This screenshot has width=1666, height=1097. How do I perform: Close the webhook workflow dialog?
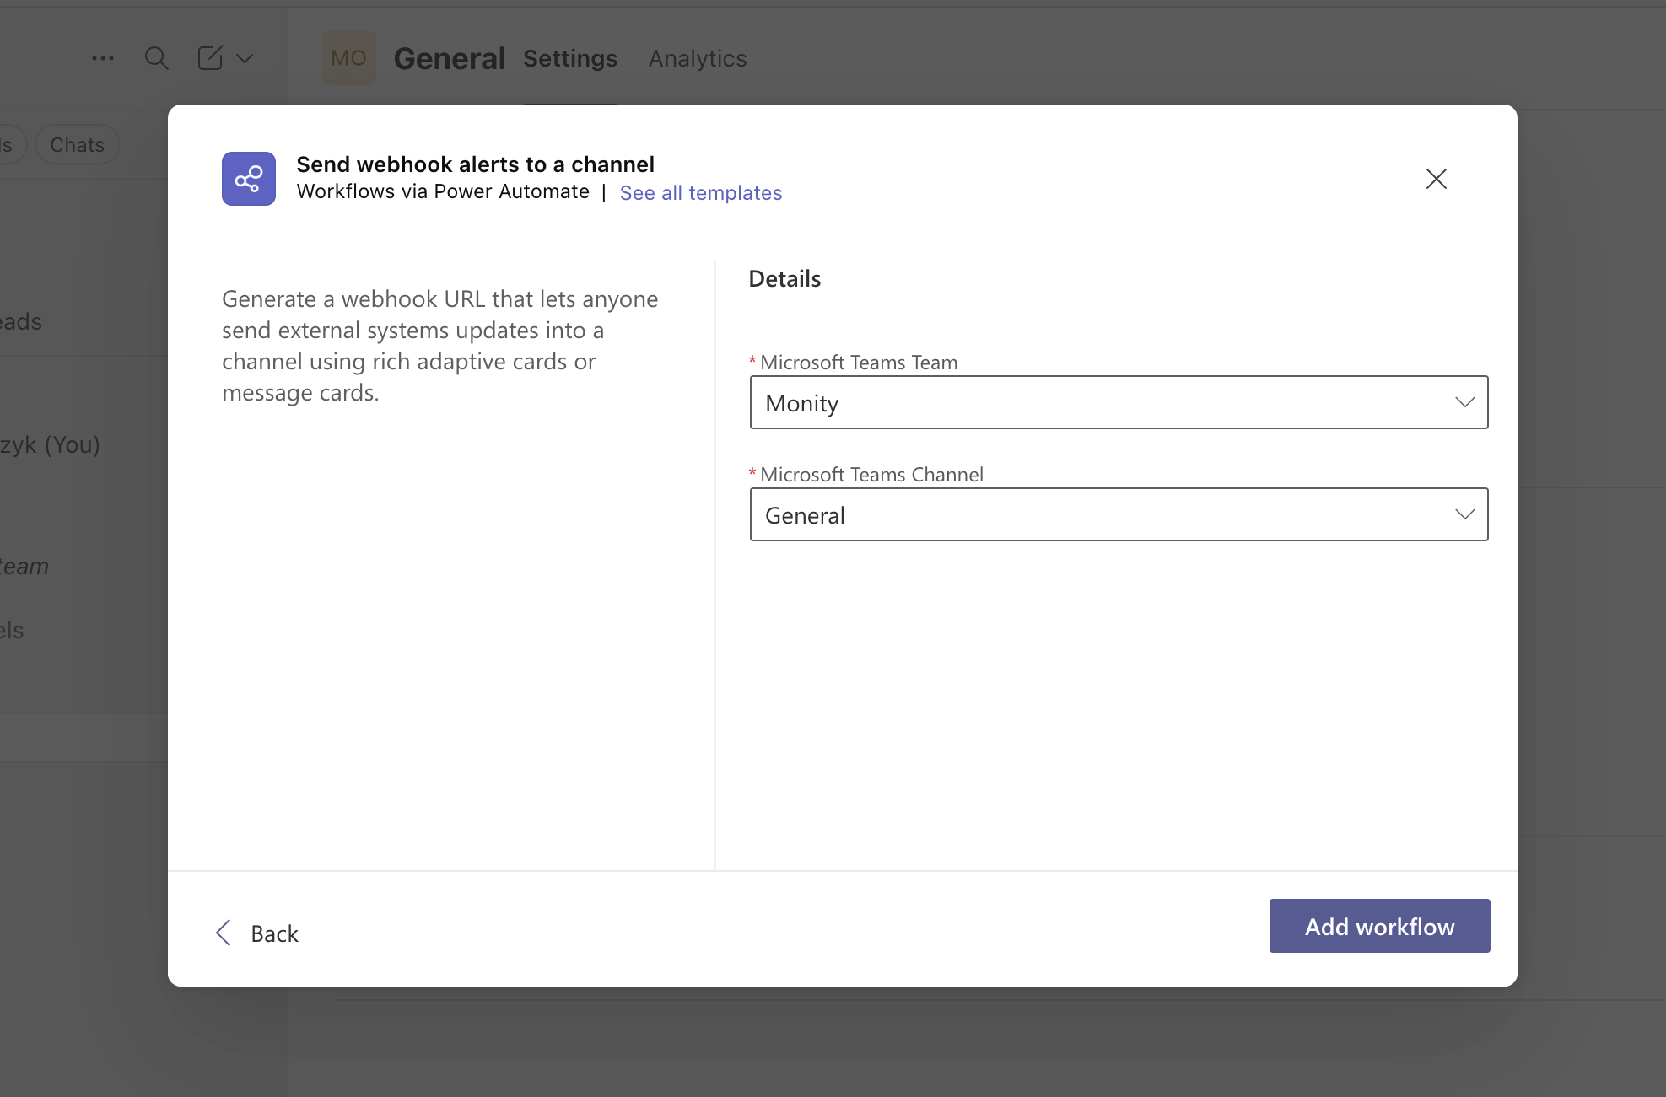click(1437, 179)
